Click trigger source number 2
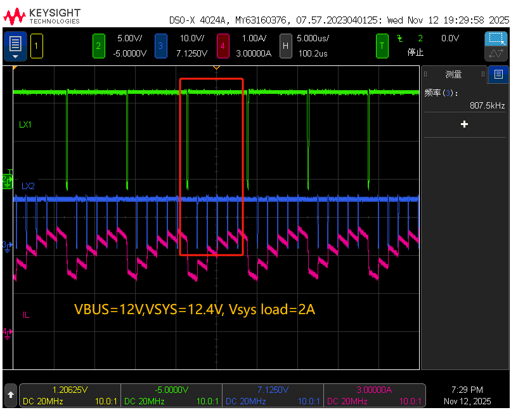 tap(420, 38)
